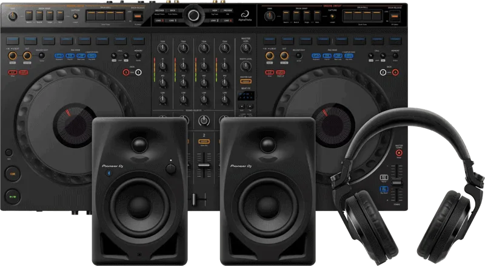Click the right speaker tweeter
Viewport: 485px width, 266px height.
pyautogui.click(x=268, y=145)
